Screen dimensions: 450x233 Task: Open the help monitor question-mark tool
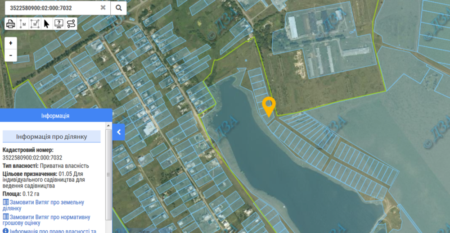[x=59, y=23]
